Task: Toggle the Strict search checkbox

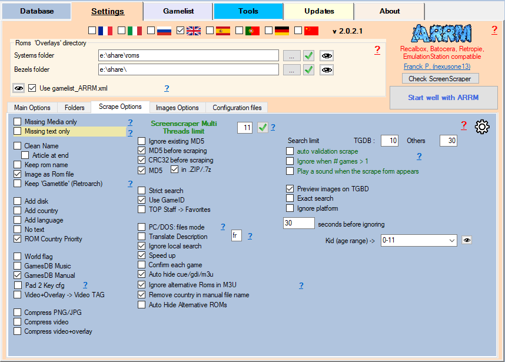Action: coord(141,191)
